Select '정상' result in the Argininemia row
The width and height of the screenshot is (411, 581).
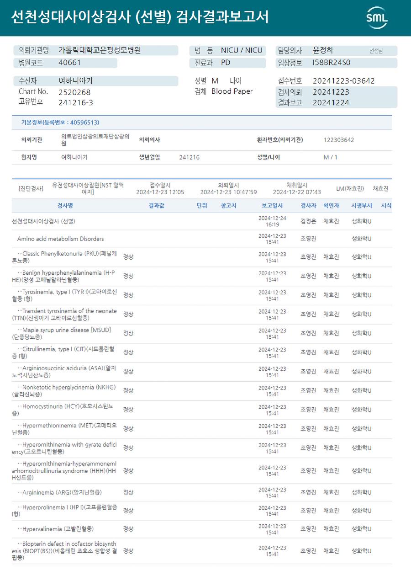pos(128,492)
